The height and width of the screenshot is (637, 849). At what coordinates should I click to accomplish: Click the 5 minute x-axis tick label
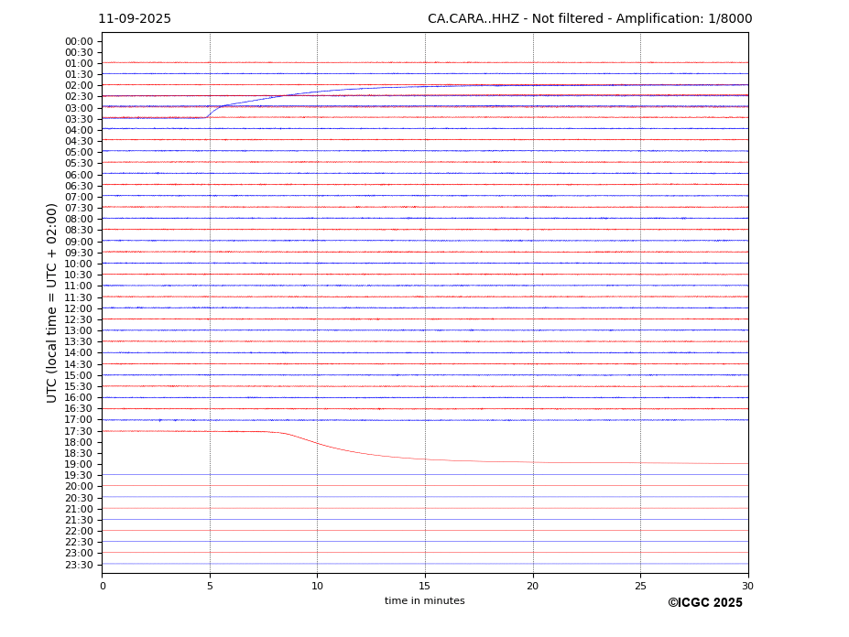point(210,586)
